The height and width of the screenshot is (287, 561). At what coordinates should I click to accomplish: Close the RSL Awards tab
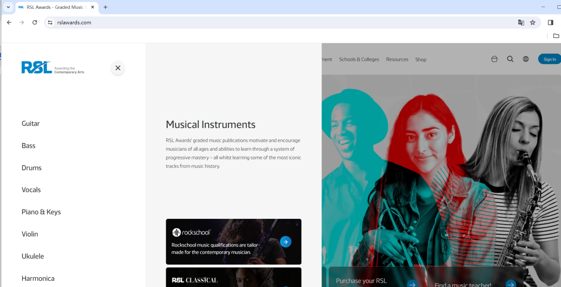pos(92,7)
